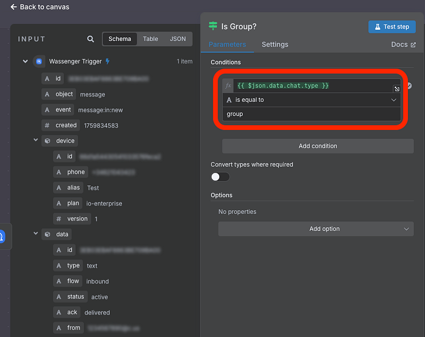Click the 'group' value input field
The image size is (425, 337).
pos(311,114)
